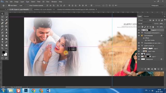Click Add layer mask icon in Layers panel
The height and width of the screenshot is (93, 166).
tap(149, 69)
